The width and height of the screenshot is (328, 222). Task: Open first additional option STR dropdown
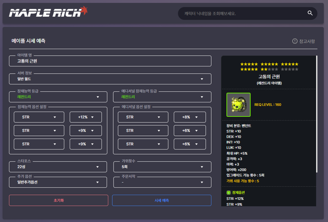point(143,117)
